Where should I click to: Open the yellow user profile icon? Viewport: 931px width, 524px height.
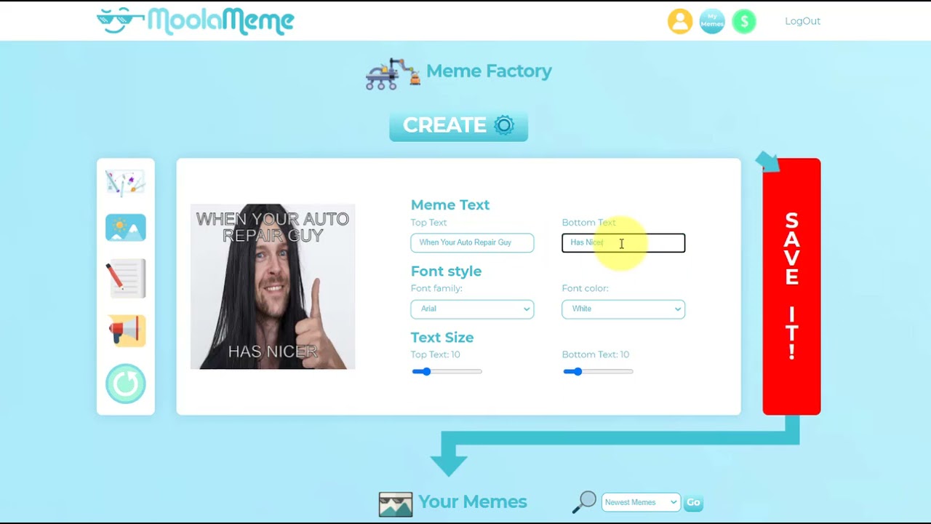coord(680,21)
